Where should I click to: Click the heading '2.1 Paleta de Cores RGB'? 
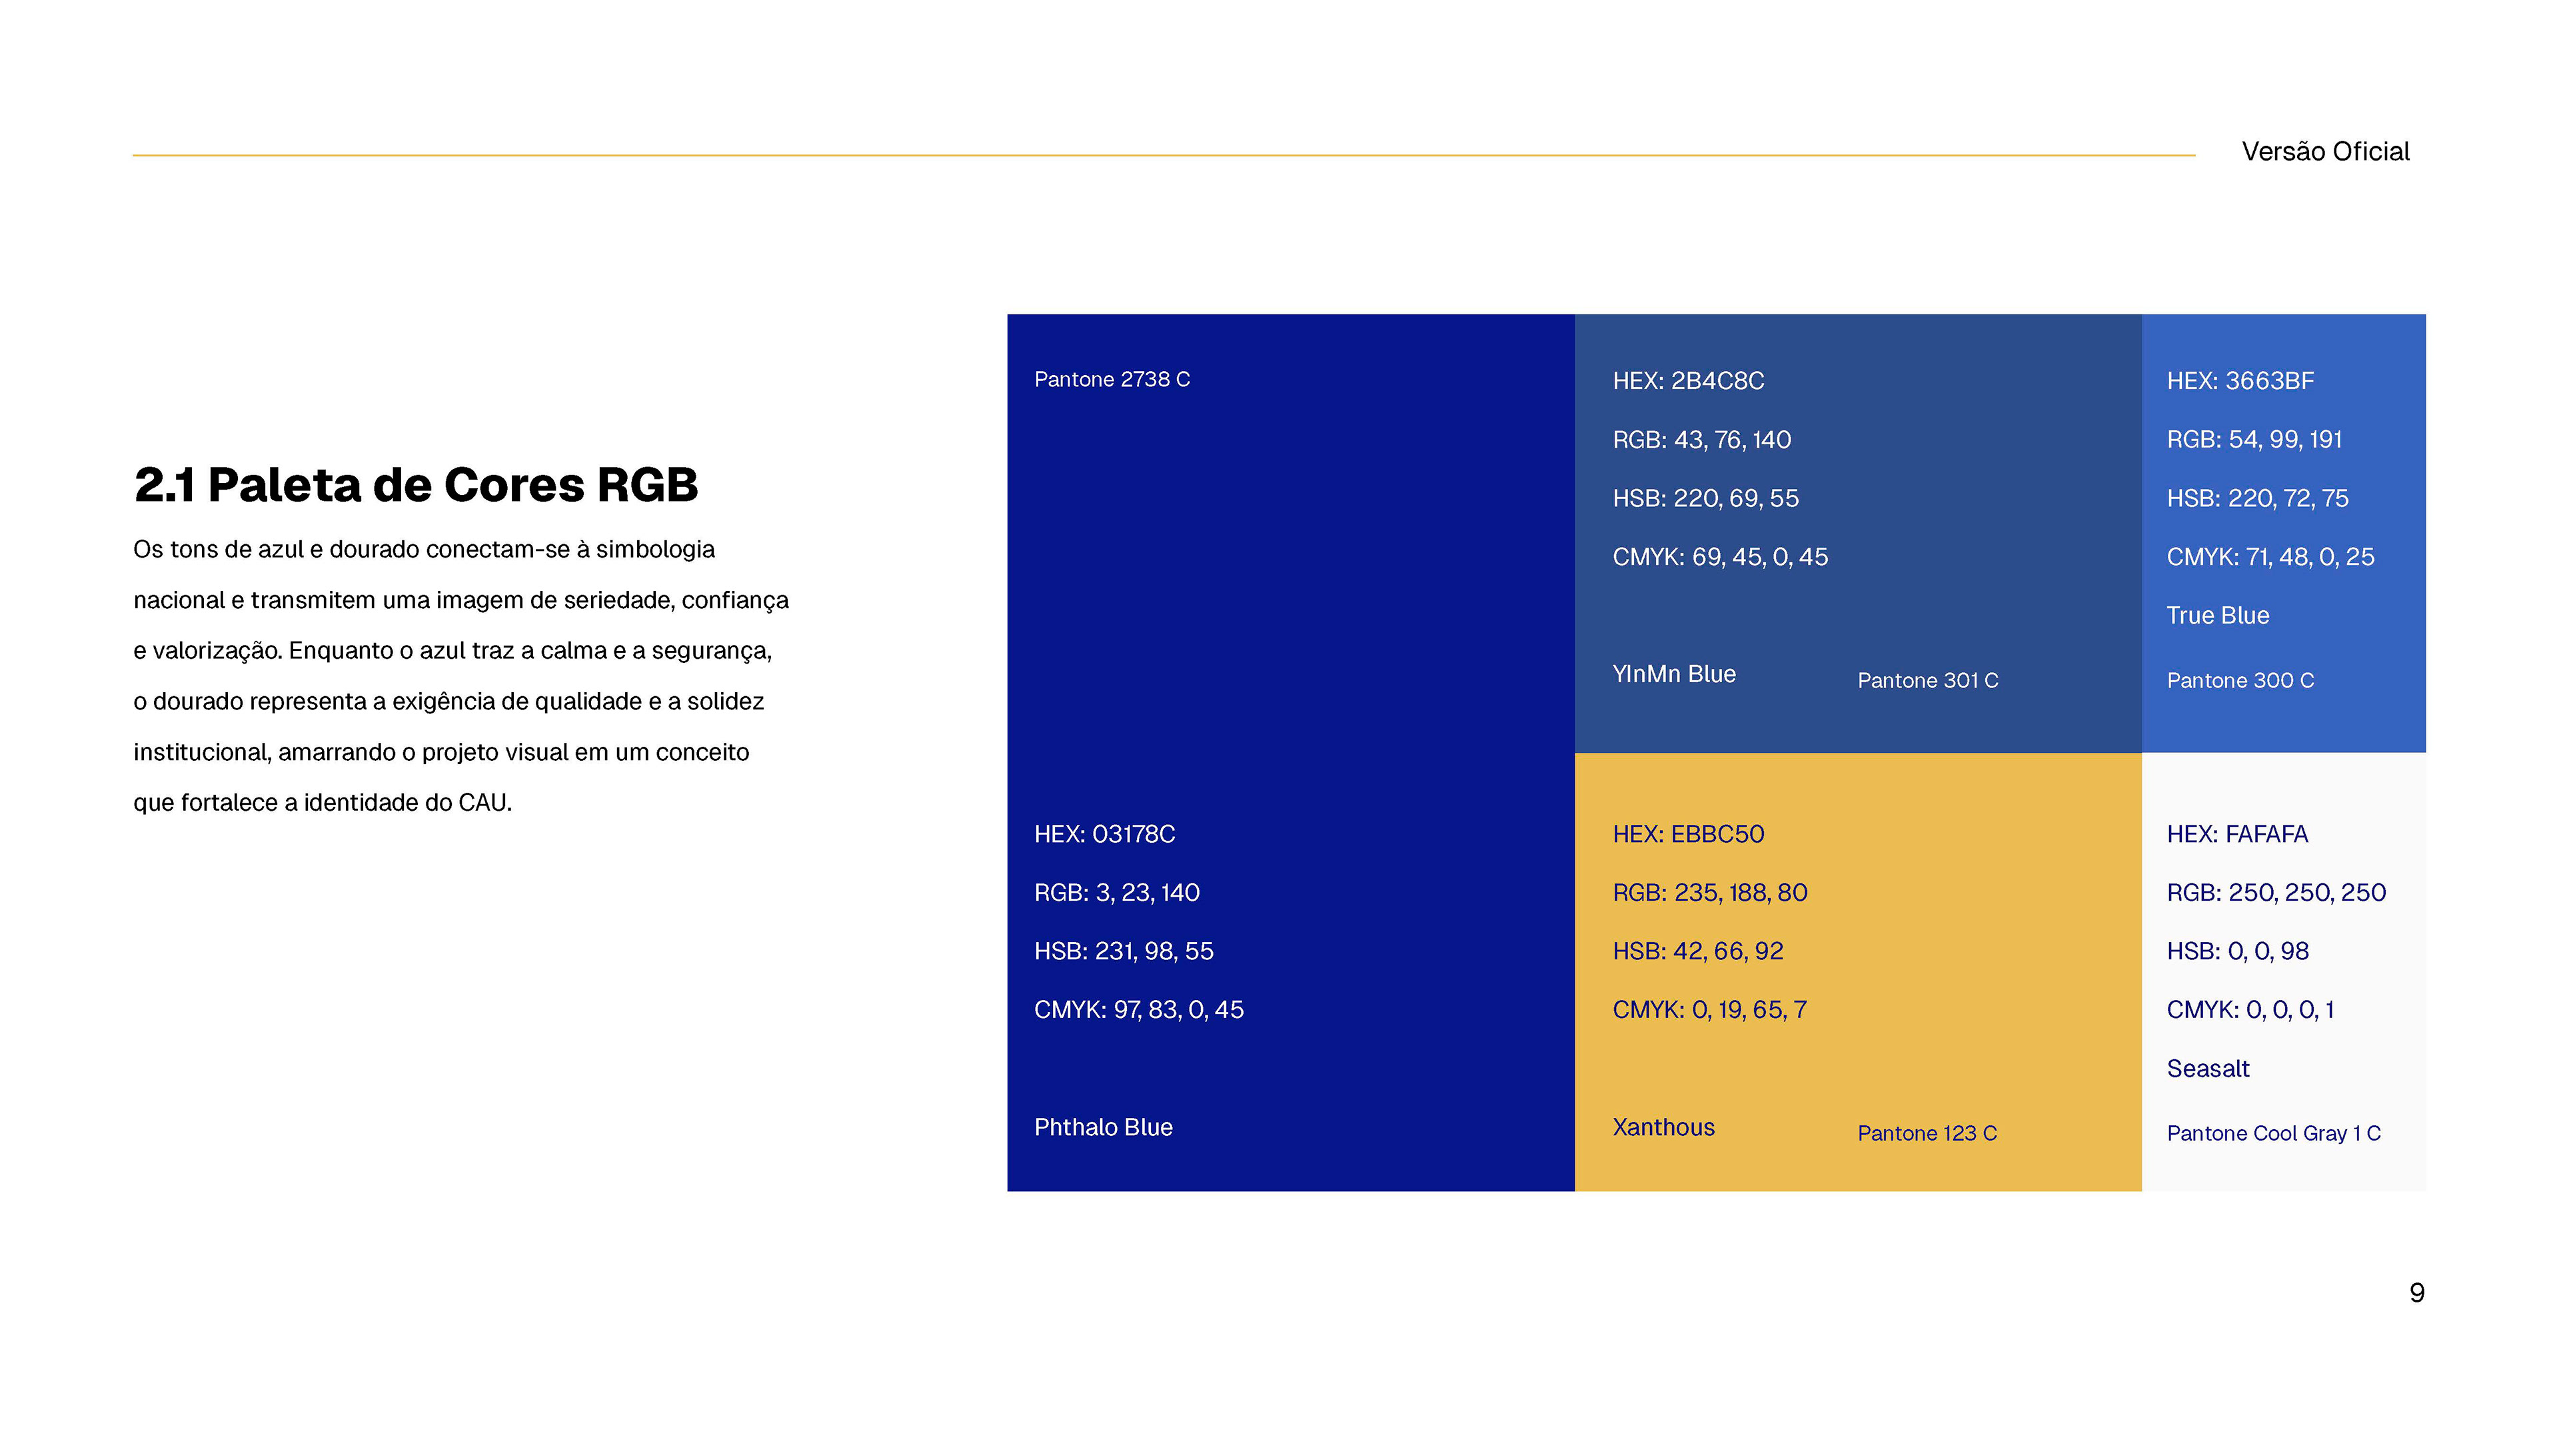pyautogui.click(x=415, y=486)
